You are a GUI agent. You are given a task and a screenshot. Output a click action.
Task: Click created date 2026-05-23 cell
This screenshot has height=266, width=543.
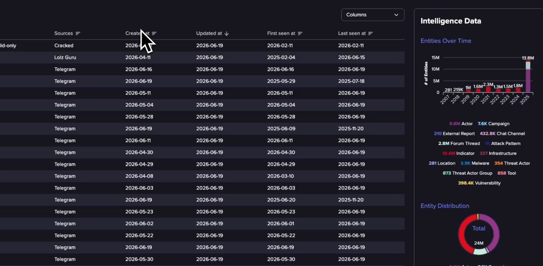point(139,212)
